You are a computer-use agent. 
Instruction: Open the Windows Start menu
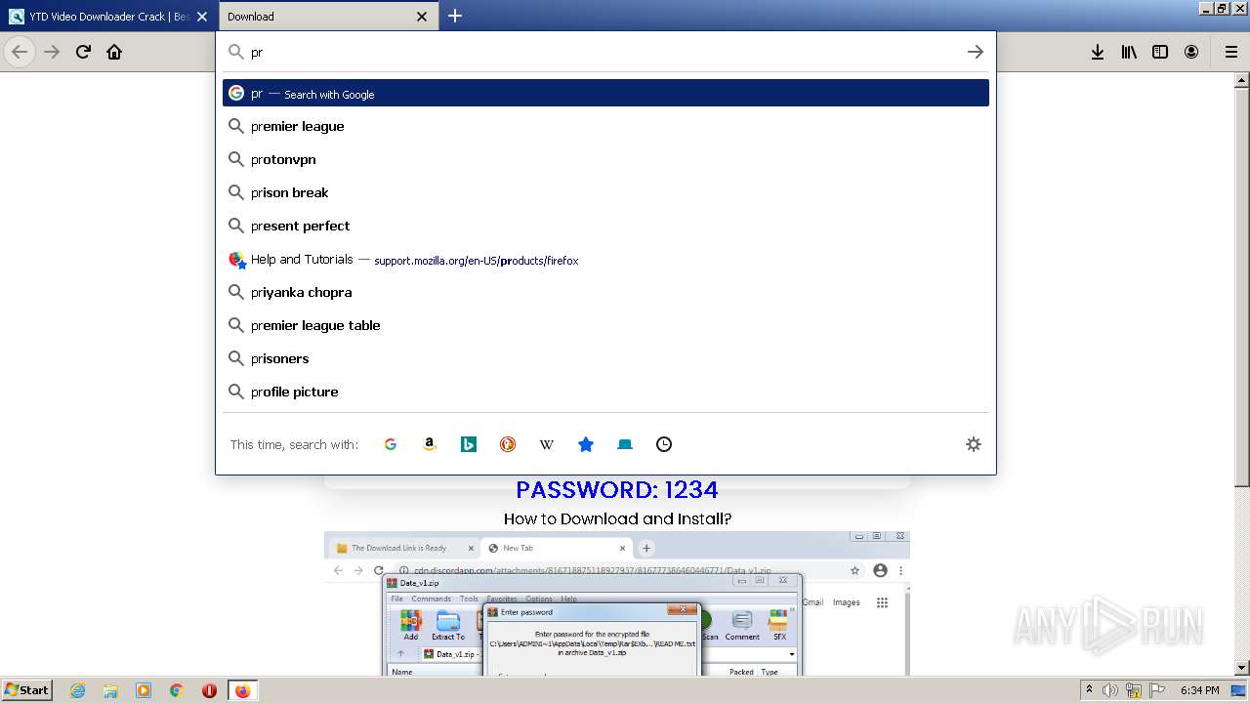click(x=26, y=689)
